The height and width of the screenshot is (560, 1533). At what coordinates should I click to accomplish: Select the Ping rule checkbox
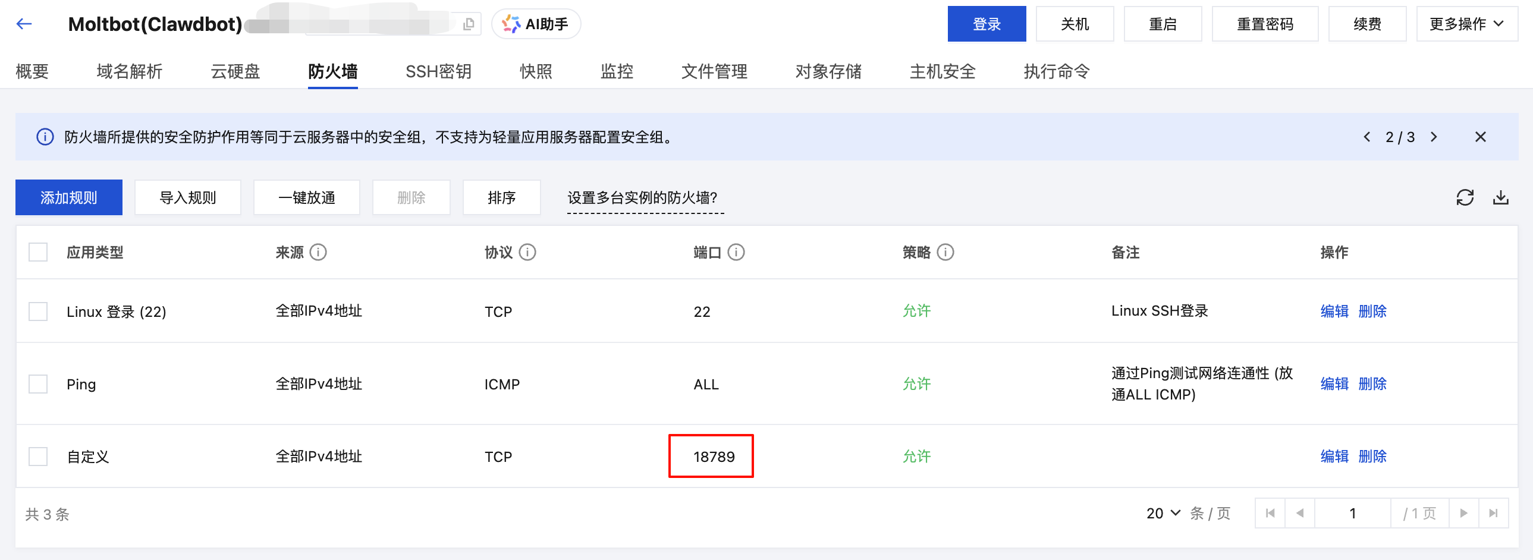(x=38, y=384)
